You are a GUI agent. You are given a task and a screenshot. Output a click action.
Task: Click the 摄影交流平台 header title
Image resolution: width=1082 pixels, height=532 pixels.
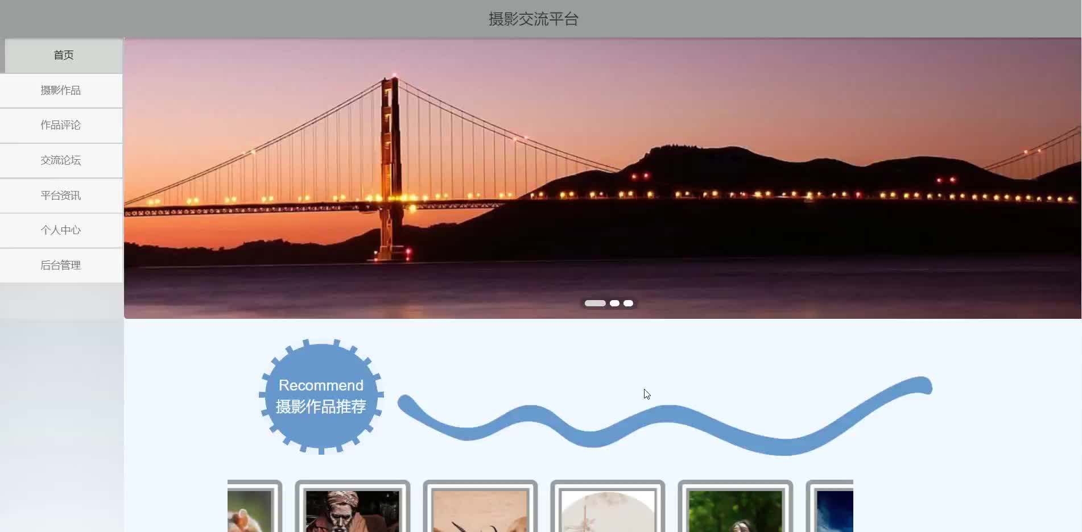point(534,19)
